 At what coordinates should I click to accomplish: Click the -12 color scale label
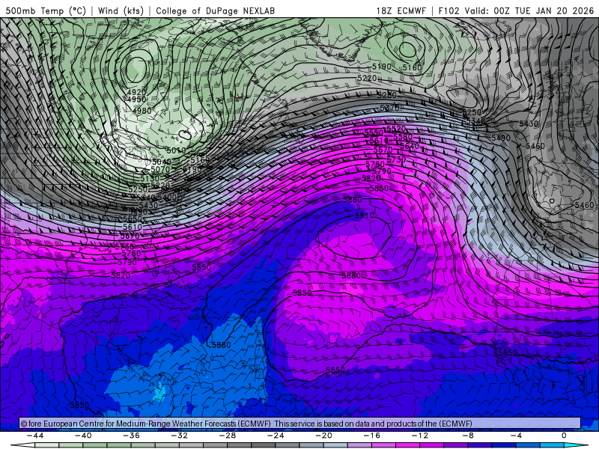420,436
